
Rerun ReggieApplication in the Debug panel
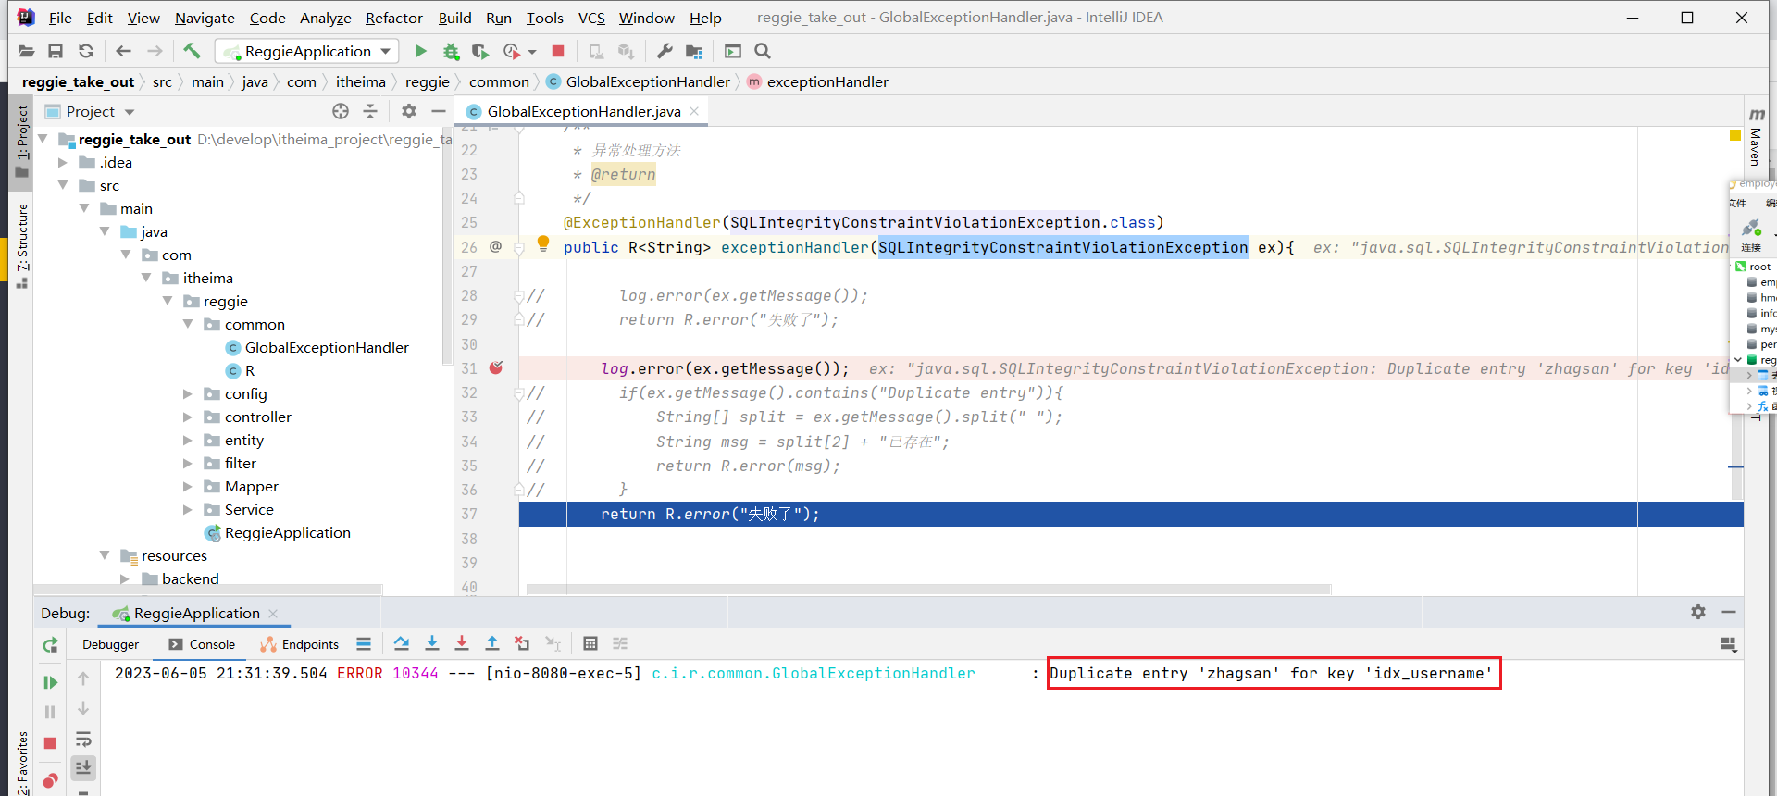50,644
